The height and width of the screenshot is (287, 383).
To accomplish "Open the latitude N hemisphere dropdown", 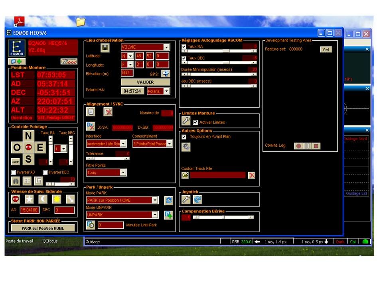I will coord(130,56).
